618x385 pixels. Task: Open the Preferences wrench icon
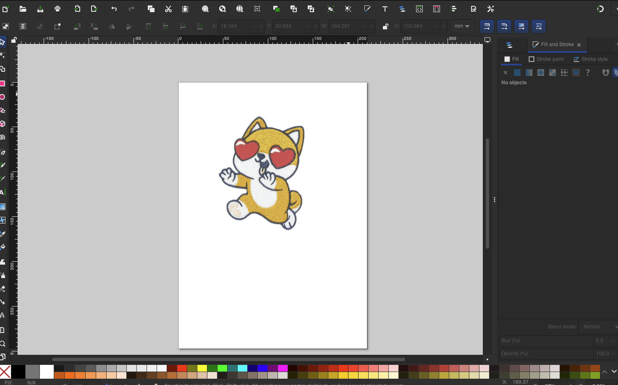491,9
